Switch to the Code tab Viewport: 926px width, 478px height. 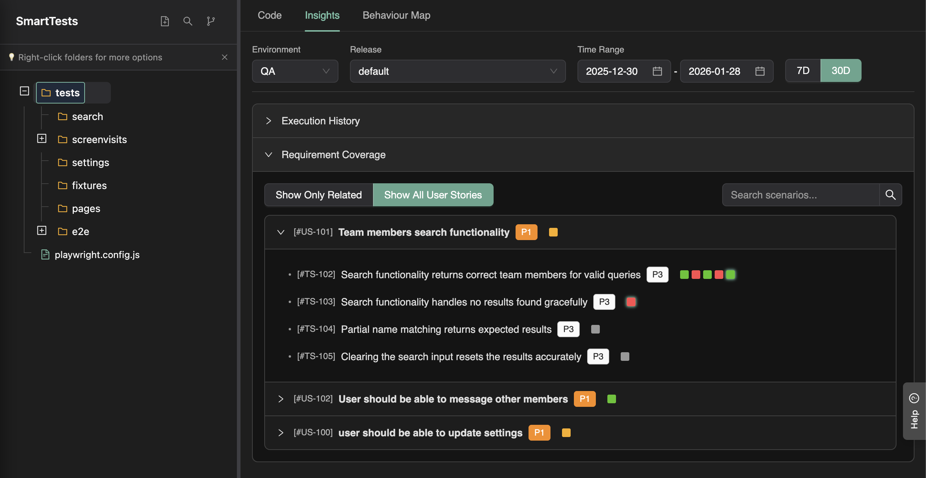(269, 15)
